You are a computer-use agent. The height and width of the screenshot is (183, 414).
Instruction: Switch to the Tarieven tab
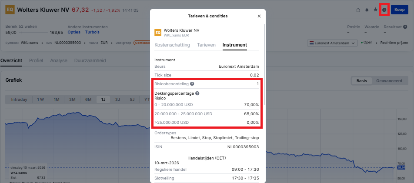click(206, 45)
